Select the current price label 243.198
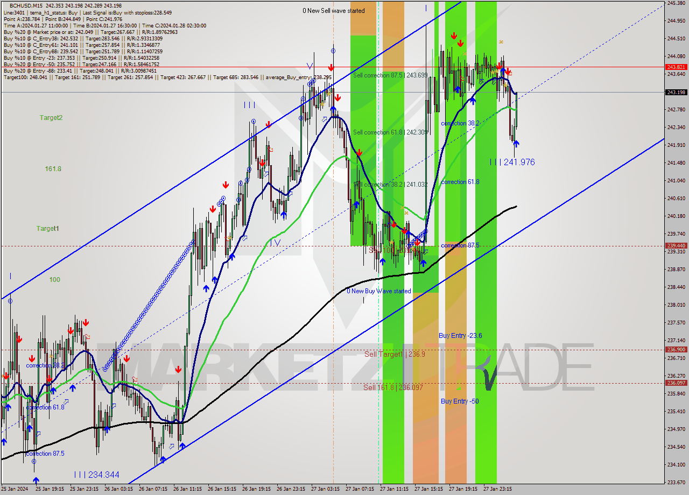689x495 pixels. coord(676,92)
